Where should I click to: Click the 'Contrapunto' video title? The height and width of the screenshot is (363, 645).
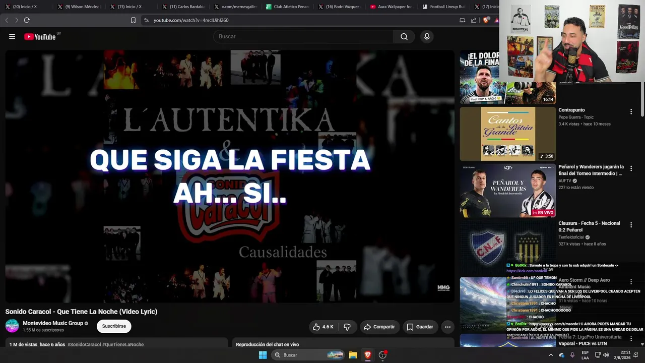(x=571, y=110)
